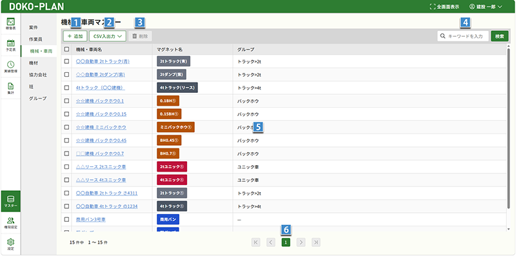Select 班 in the master menu
This screenshot has width=516, height=256.
coord(31,86)
